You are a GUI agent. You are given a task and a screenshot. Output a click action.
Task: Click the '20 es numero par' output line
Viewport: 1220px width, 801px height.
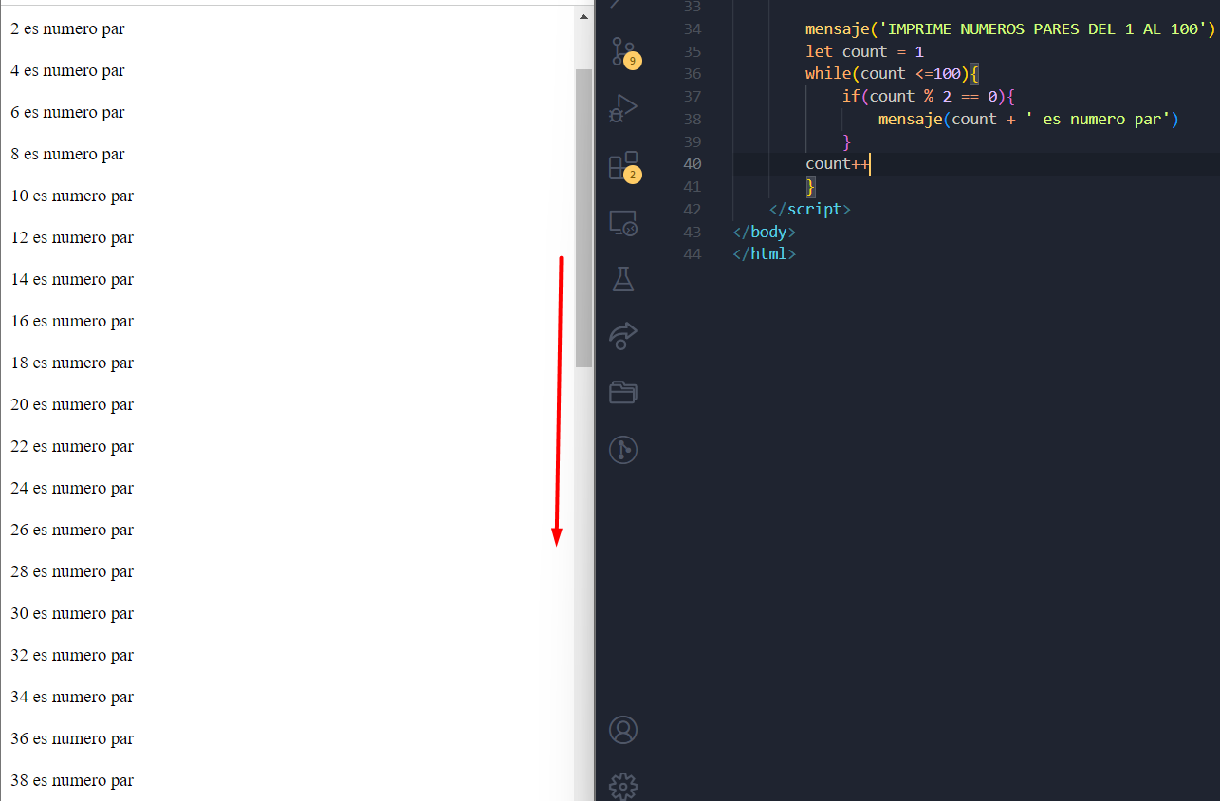point(72,405)
